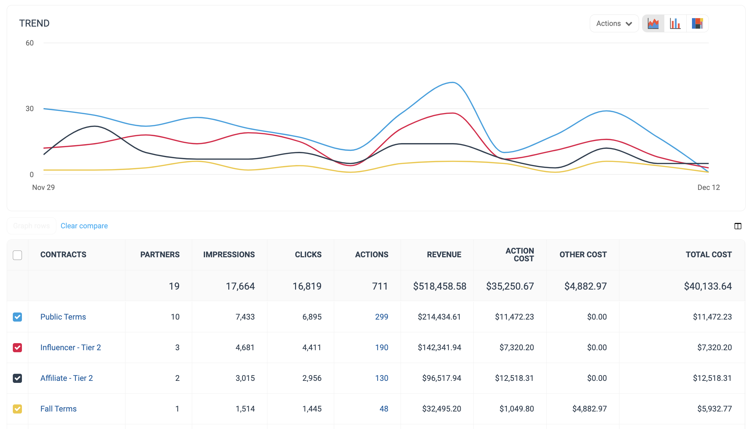Image resolution: width=752 pixels, height=429 pixels.
Task: Click the Fall Terms other cost $4,882.97
Action: pos(589,409)
